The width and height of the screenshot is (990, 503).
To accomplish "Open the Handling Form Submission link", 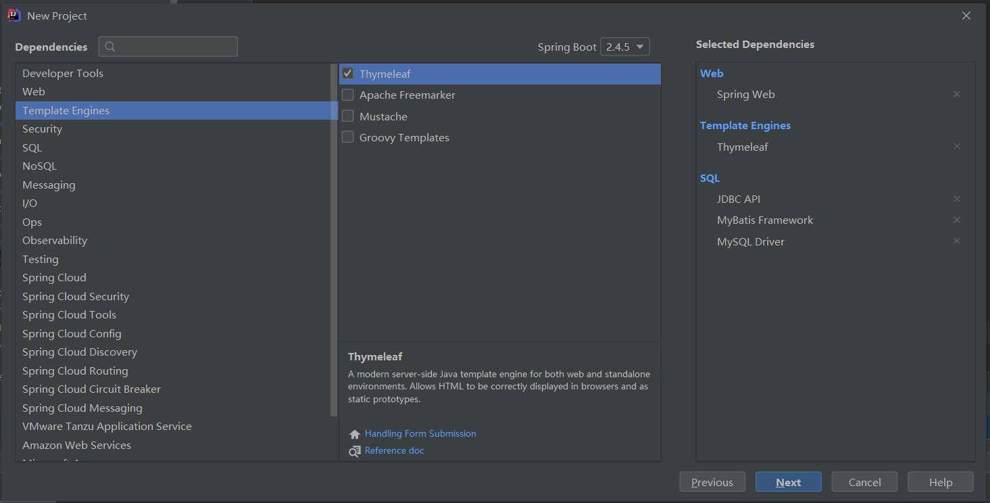I will click(420, 433).
